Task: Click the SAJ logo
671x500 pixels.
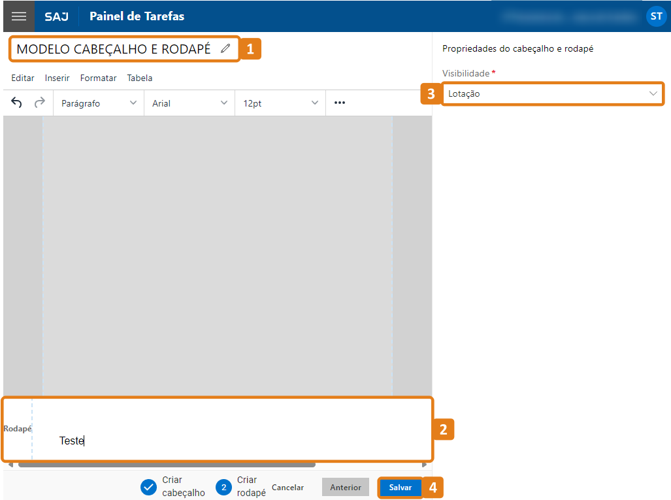Action: [56, 16]
